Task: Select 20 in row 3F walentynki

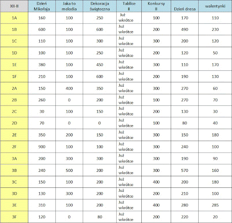Action: 215,217
